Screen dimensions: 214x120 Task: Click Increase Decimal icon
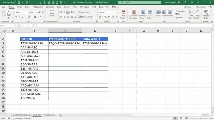click(113, 17)
